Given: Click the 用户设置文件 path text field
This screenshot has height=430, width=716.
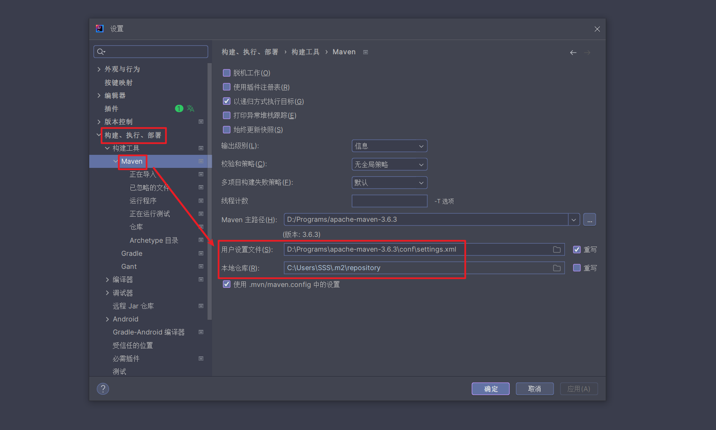Looking at the screenshot, I should coord(424,250).
